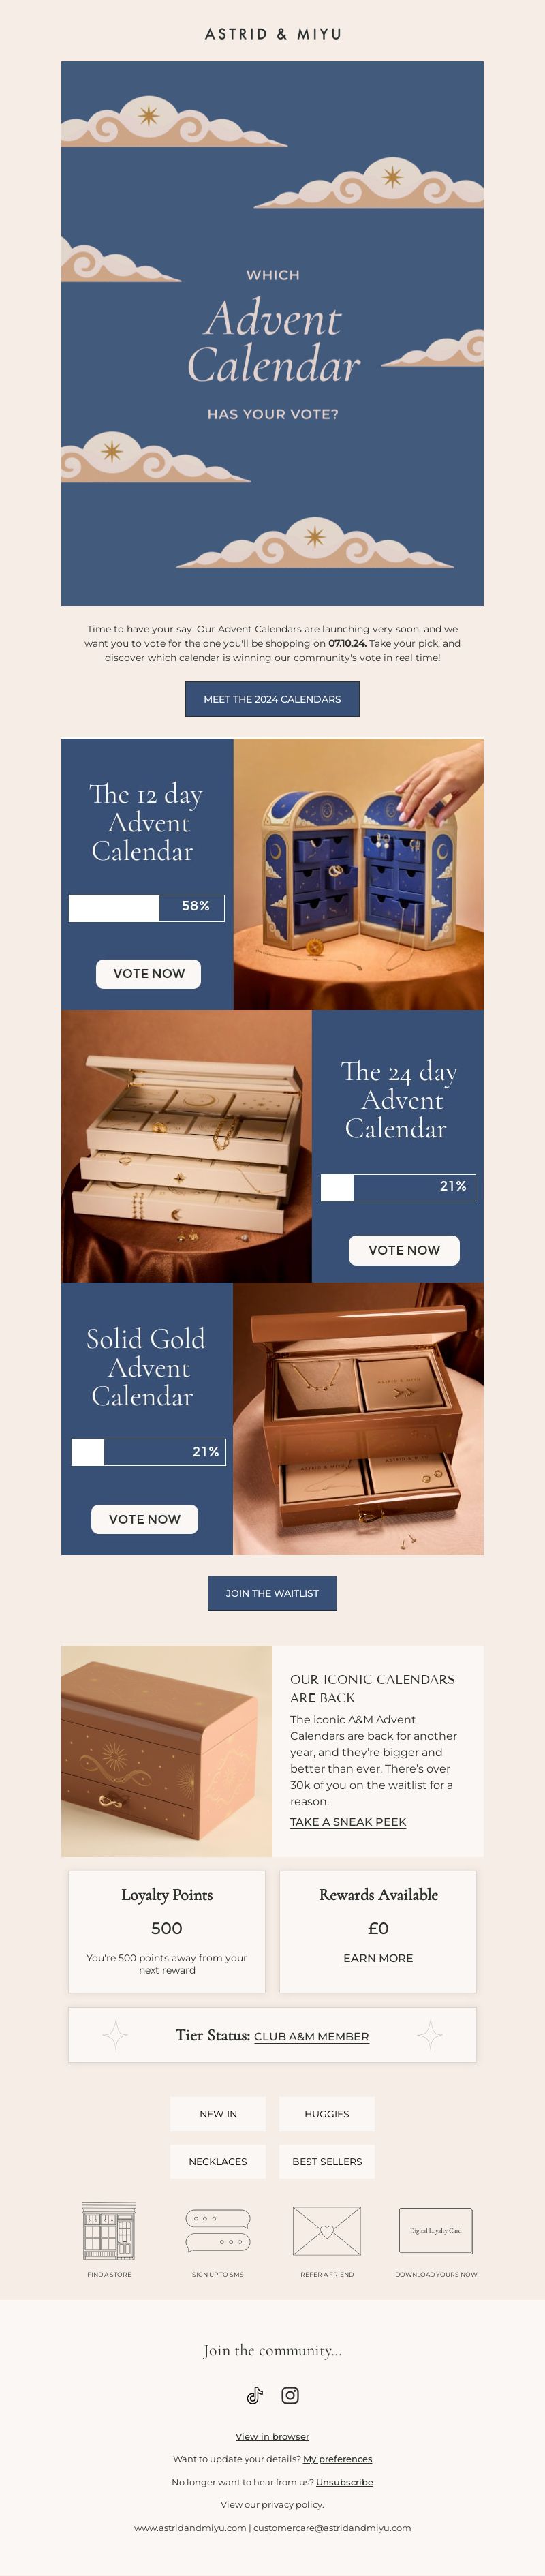Vote now for the 12 day calendar
The height and width of the screenshot is (2576, 545).
(148, 973)
